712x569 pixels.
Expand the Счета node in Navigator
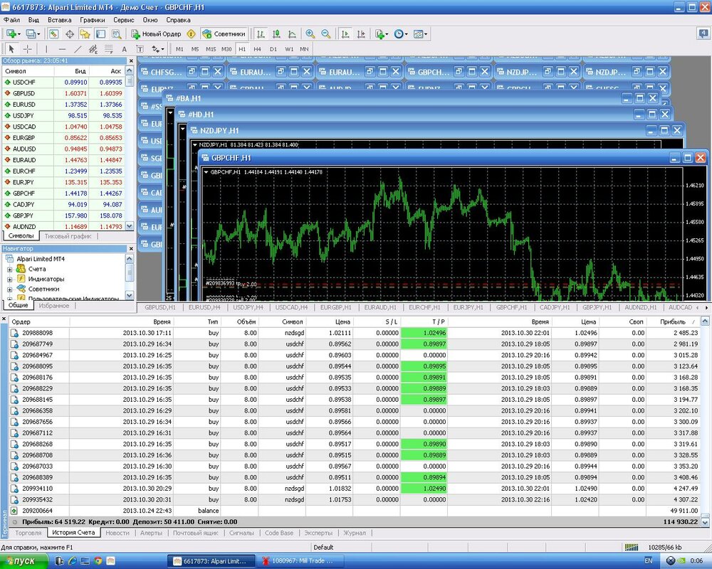10,269
